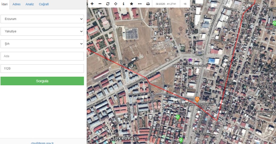Zoom out with the minus icon
This screenshot has width=276, height=144.
click(100, 4)
